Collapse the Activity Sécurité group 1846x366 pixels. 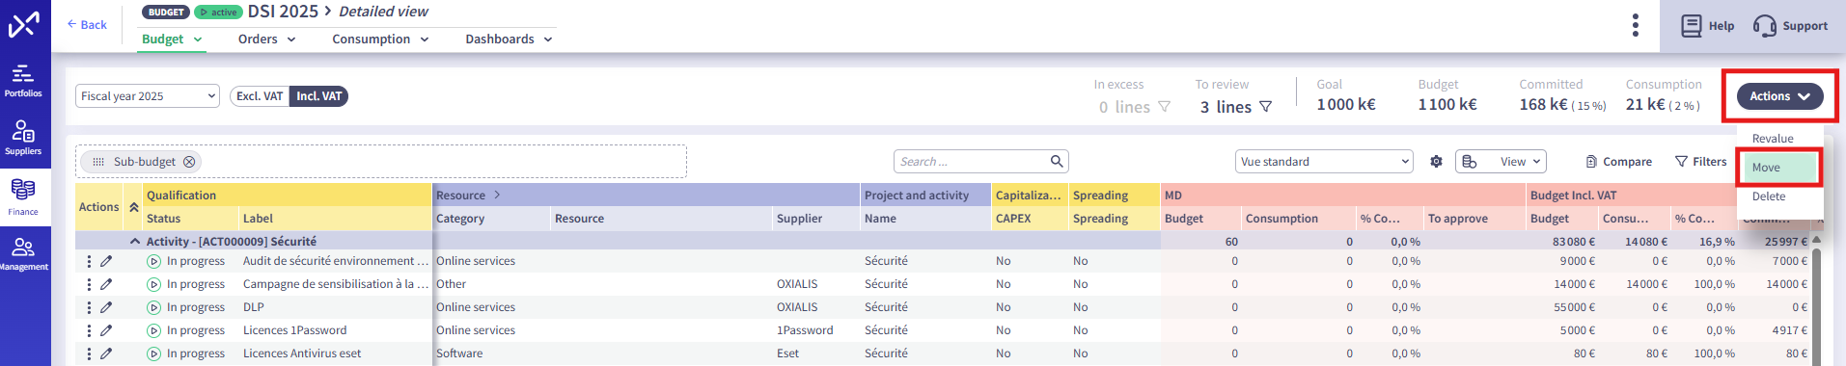pos(135,242)
